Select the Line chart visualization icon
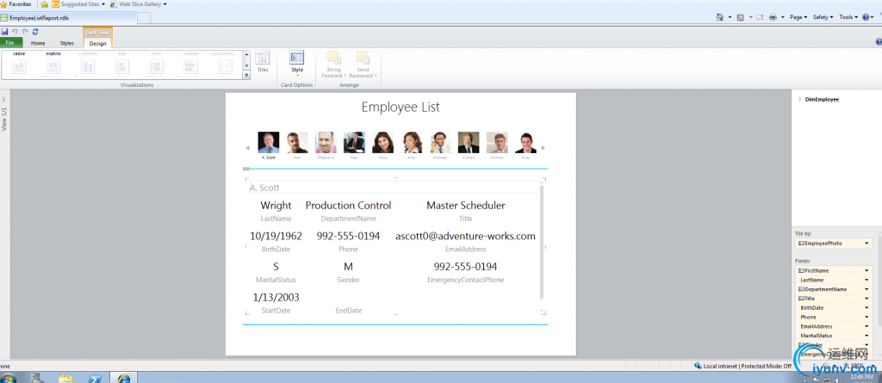The image size is (882, 383). pyautogui.click(x=156, y=65)
